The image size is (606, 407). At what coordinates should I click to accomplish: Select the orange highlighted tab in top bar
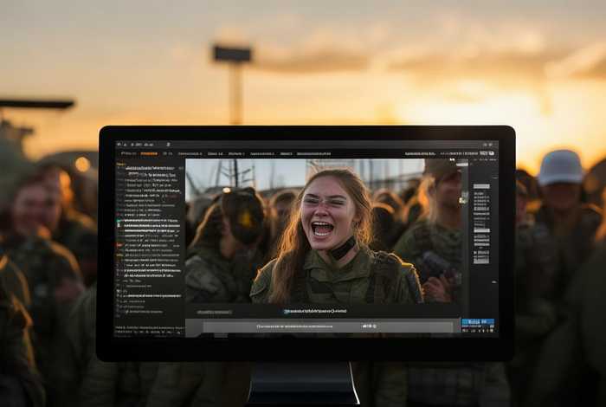149,153
